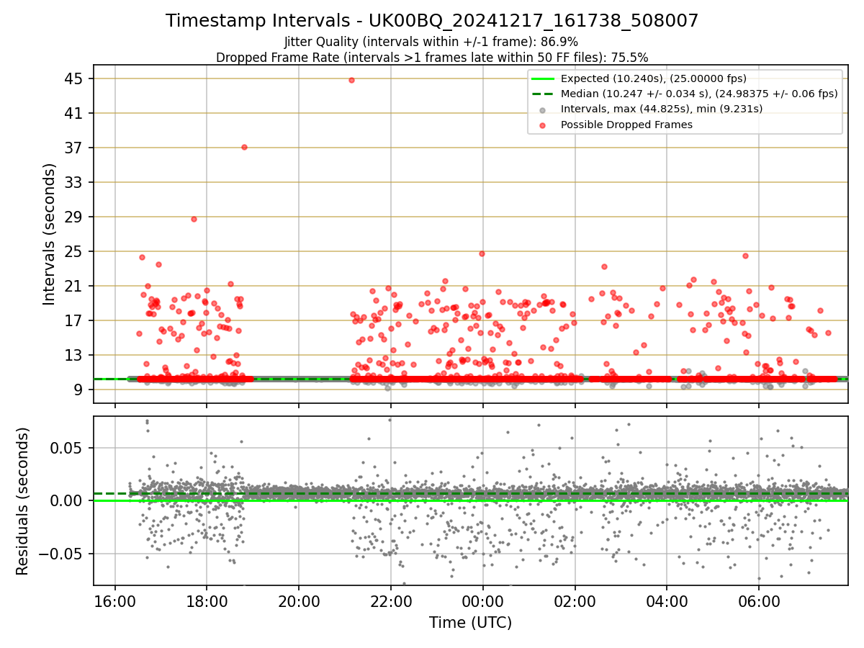This screenshot has width=864, height=648.
Task: Click the red dot marker in legend
Action: 543,125
